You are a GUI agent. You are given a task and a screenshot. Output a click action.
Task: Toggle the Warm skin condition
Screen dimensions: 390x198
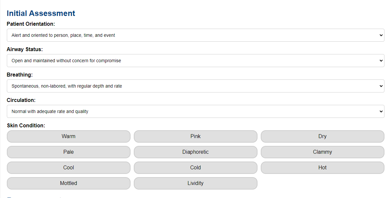click(x=68, y=136)
